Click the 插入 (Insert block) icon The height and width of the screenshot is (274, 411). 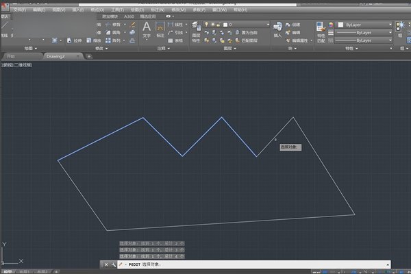[277, 28]
